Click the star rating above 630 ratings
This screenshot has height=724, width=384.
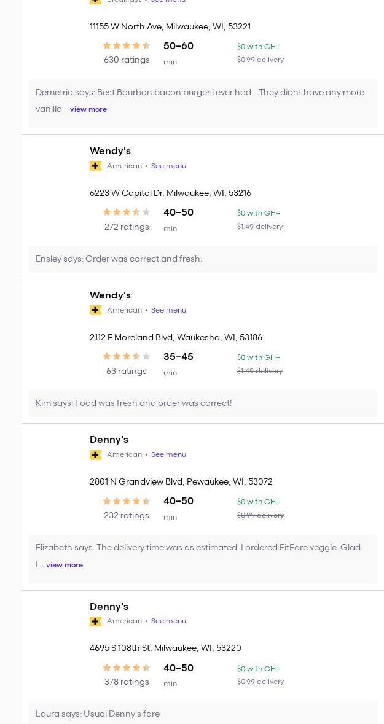tap(127, 45)
